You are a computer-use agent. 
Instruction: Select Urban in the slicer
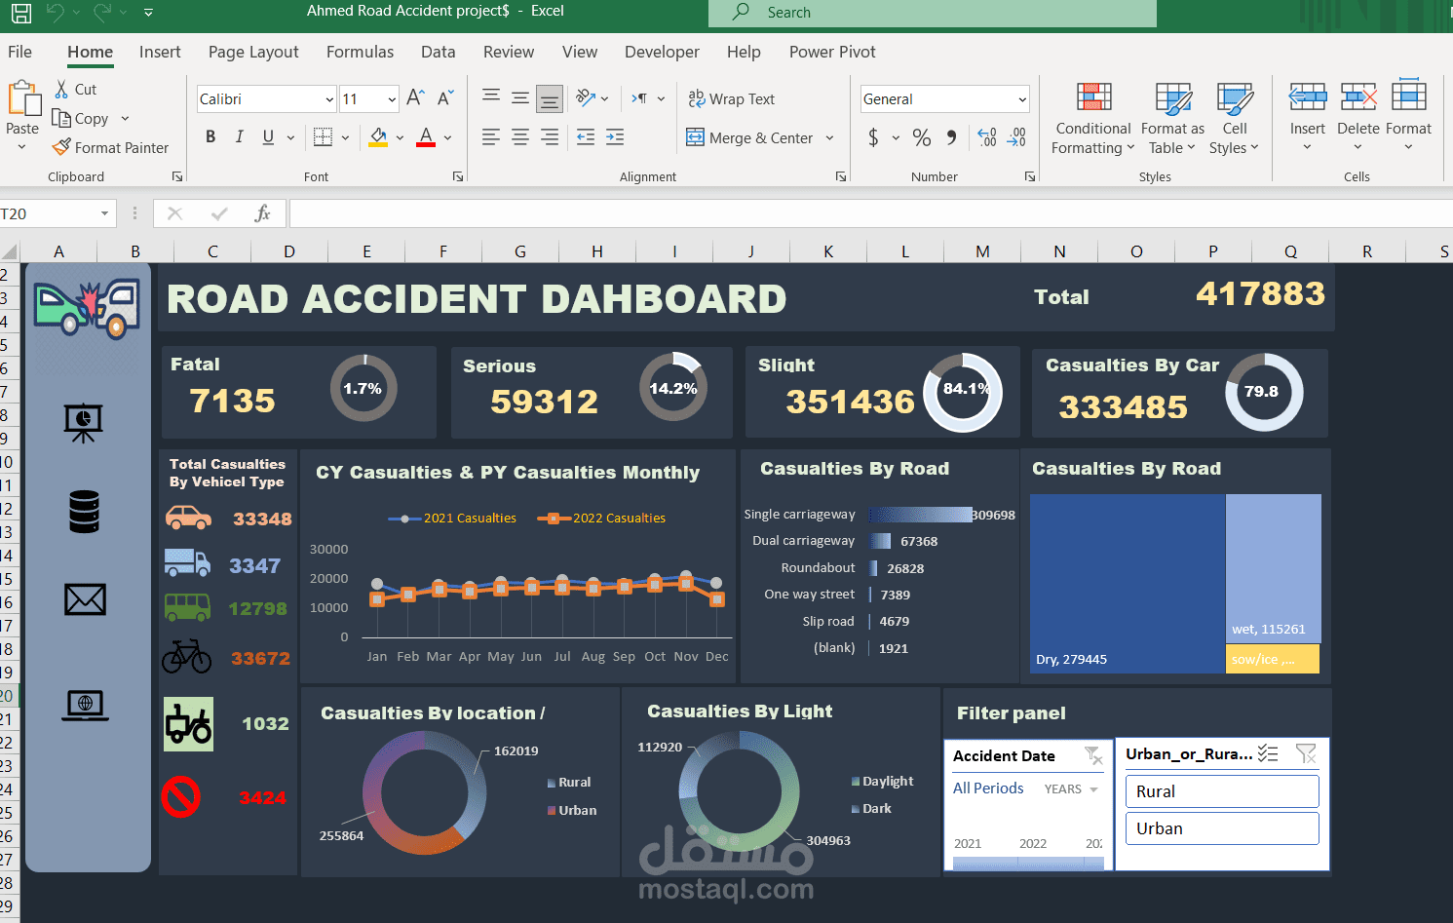pyautogui.click(x=1222, y=828)
